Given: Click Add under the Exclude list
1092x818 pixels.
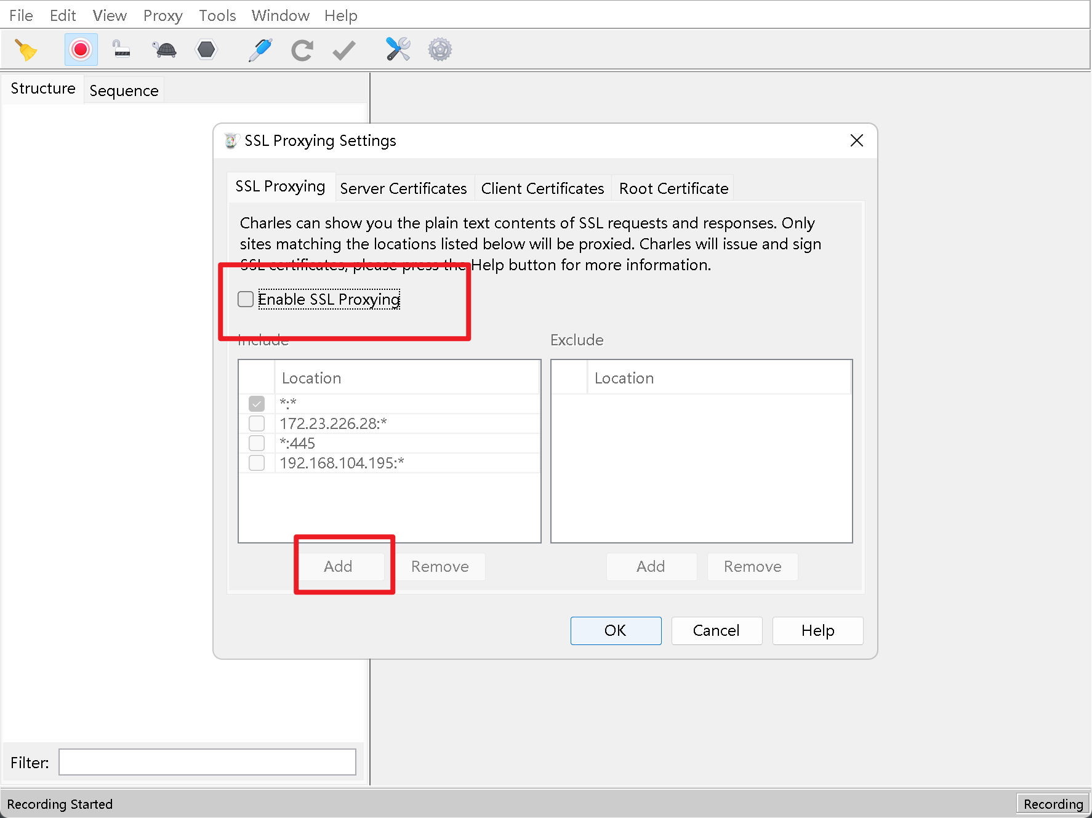Looking at the screenshot, I should [651, 566].
